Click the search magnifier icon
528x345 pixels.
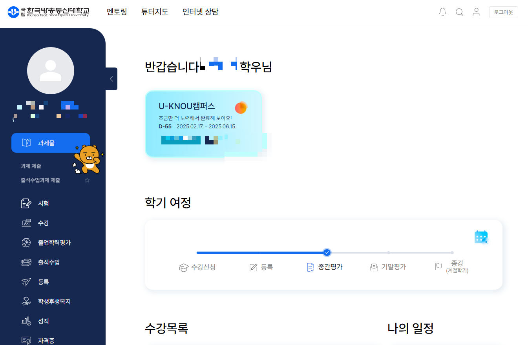[x=459, y=12]
